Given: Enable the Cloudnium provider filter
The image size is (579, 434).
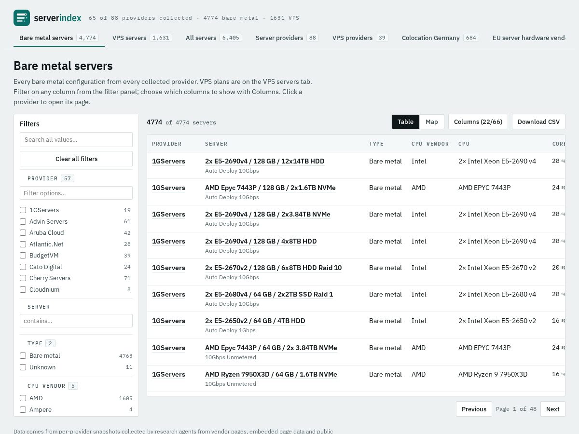Looking at the screenshot, I should 23,289.
